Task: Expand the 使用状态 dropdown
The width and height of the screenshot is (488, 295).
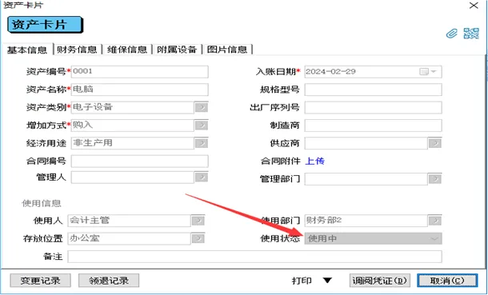Action: 434,239
